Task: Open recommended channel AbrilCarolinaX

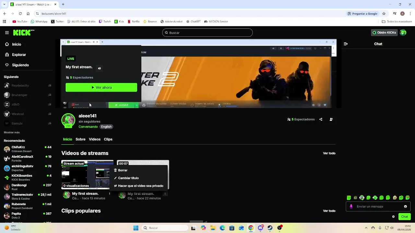Action: (x=28, y=159)
